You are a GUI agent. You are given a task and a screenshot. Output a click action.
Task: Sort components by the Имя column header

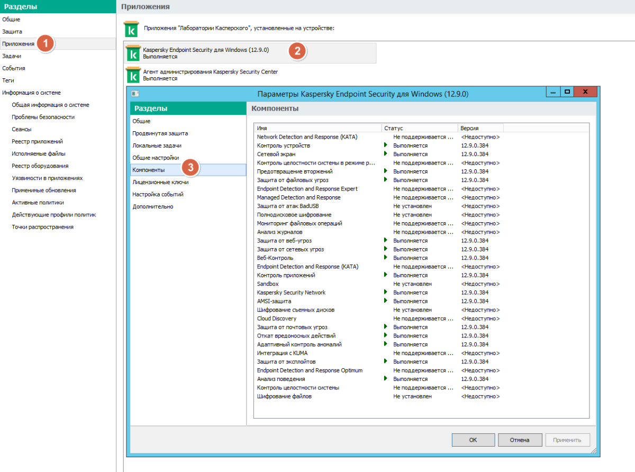point(317,128)
